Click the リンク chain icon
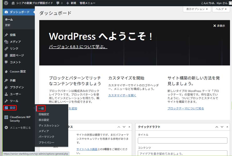232x156 pixels. tap(6, 48)
